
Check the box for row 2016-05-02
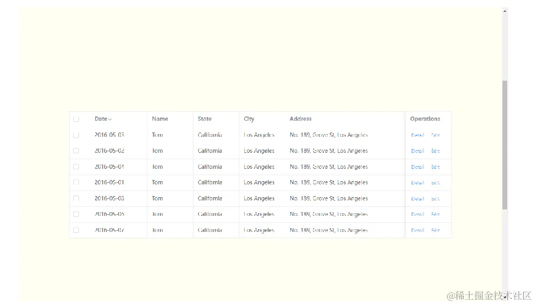tap(76, 151)
